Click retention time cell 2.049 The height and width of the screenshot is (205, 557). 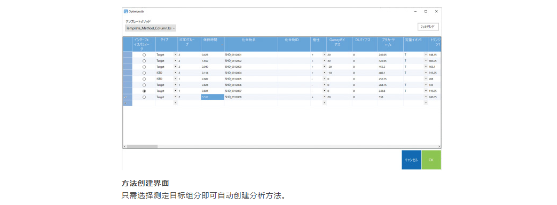click(213, 67)
